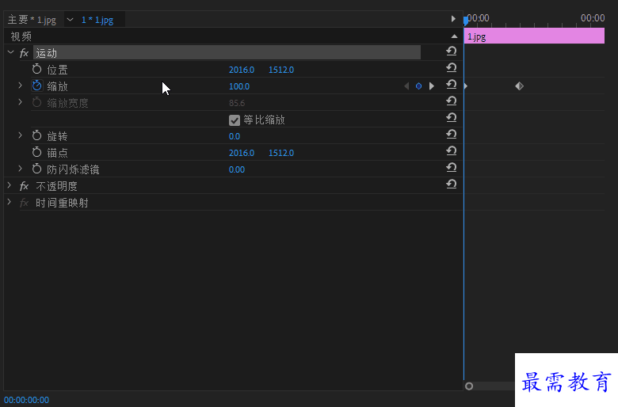Image resolution: width=618 pixels, height=407 pixels.
Task: Click the 不透明度 effect name
Action: [56, 186]
